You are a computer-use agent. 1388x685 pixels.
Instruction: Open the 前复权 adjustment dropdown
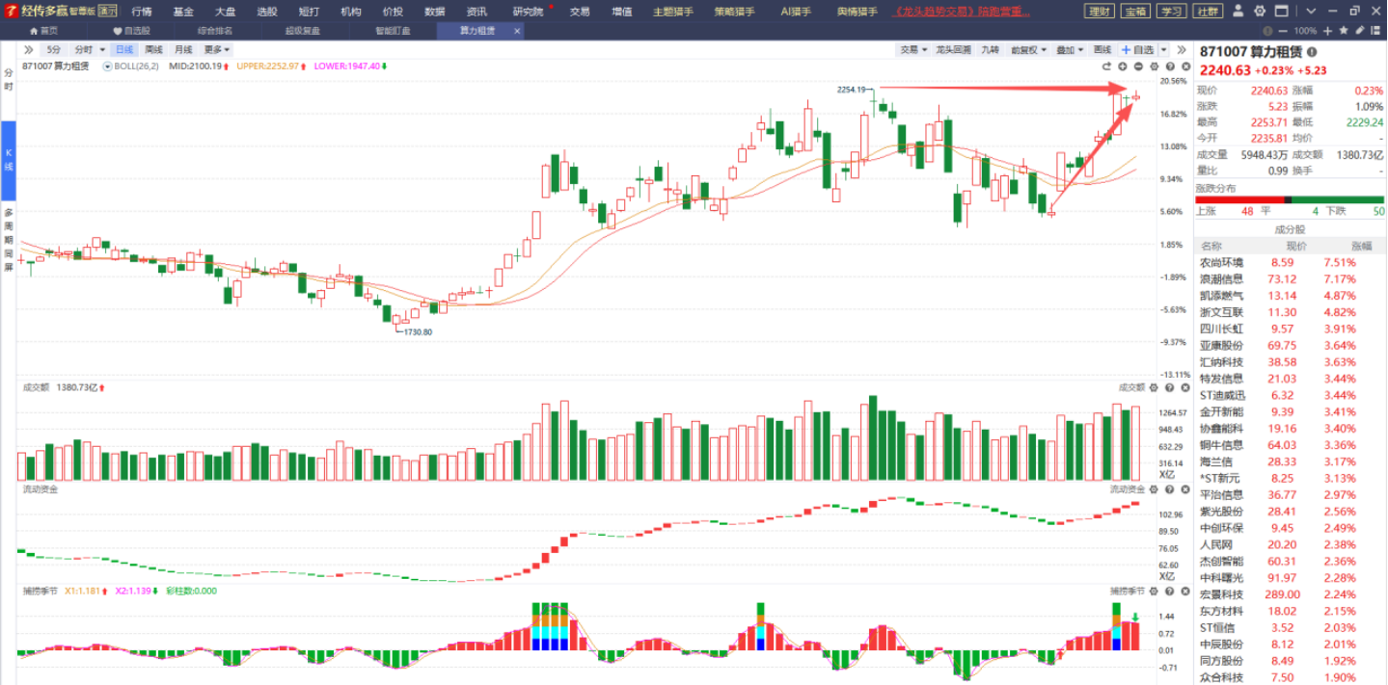[x=1027, y=50]
